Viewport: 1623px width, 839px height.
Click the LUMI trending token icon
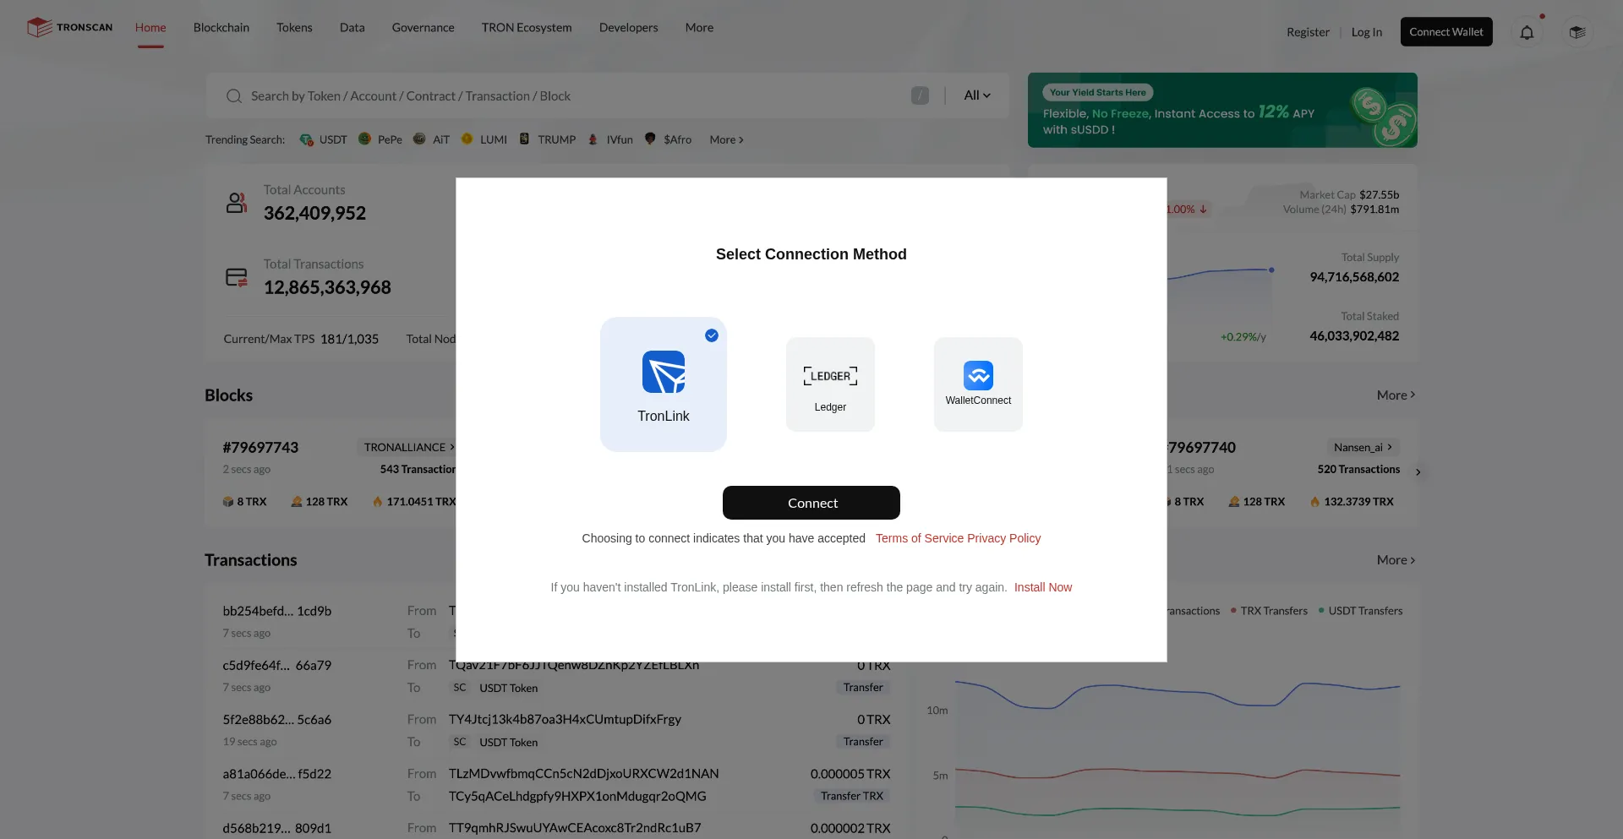467,139
